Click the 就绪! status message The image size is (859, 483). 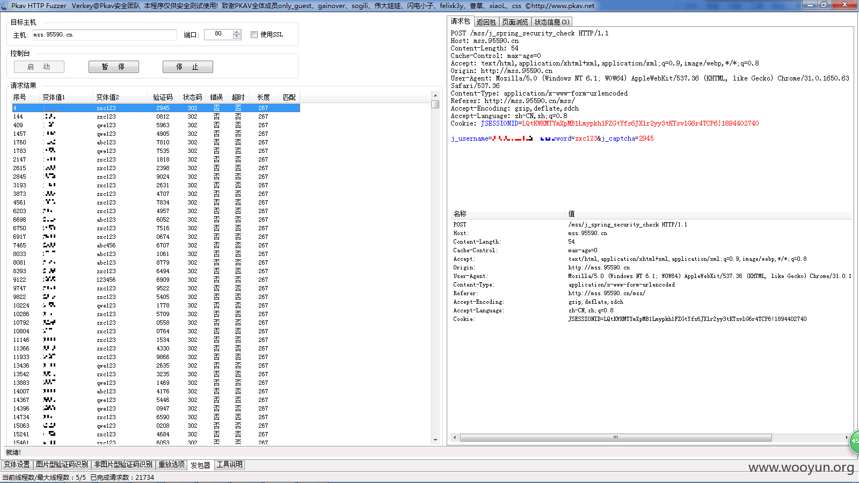click(x=13, y=452)
